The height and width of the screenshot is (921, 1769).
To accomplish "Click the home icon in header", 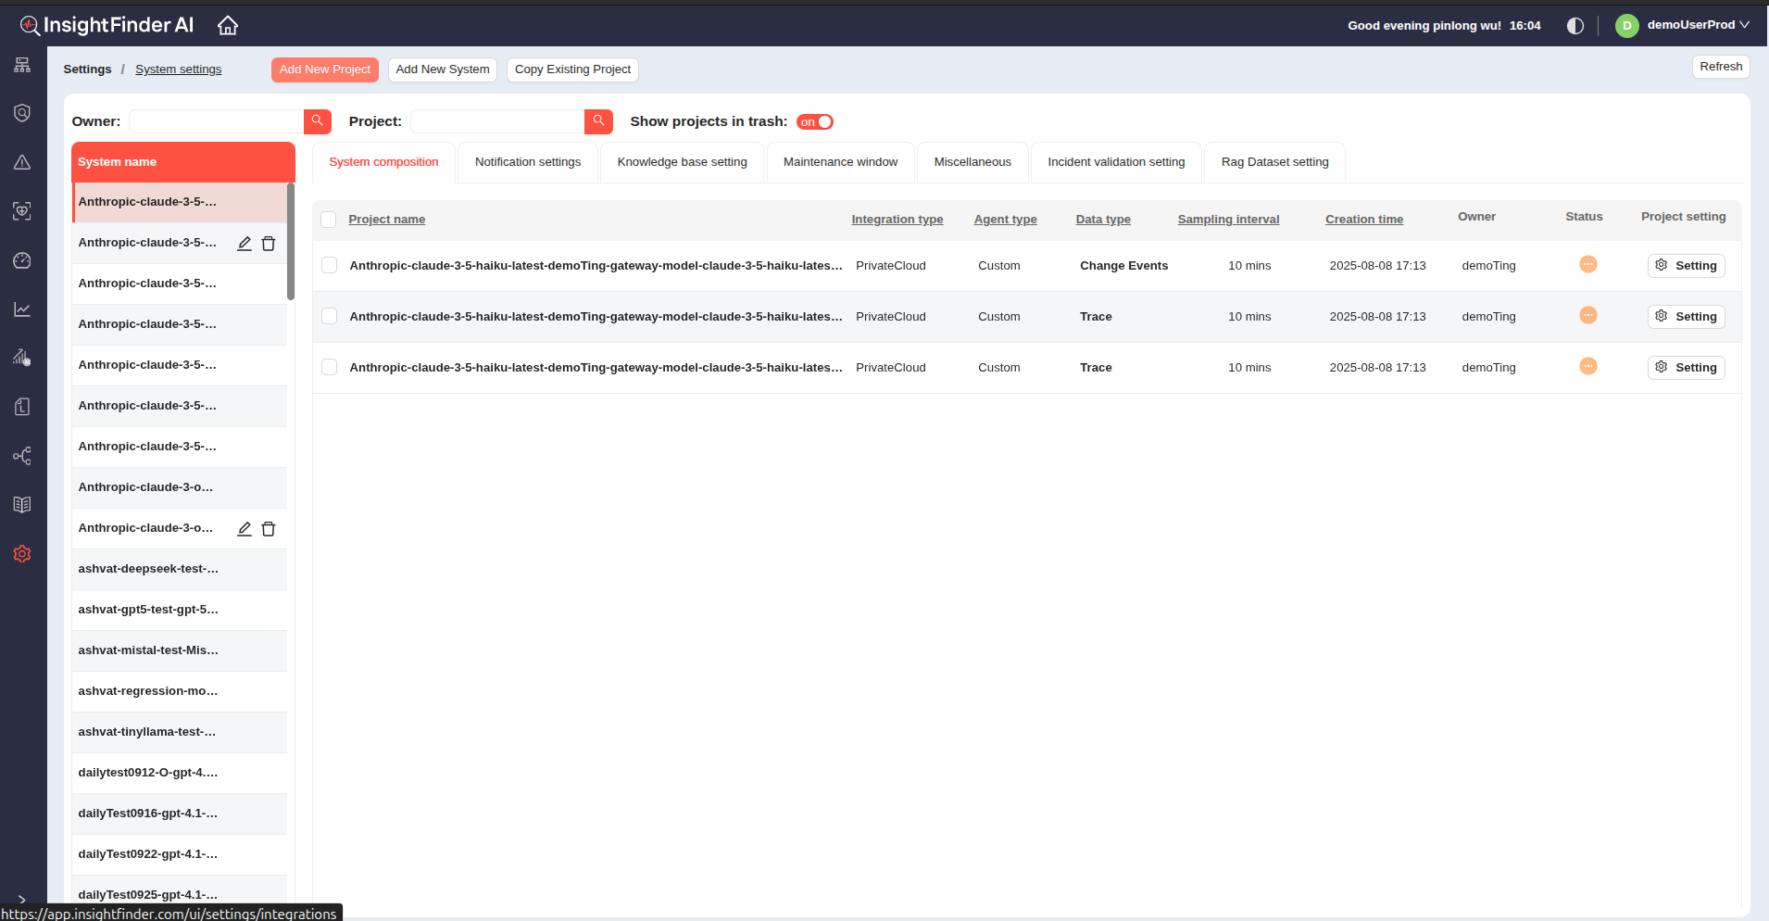I will [228, 26].
